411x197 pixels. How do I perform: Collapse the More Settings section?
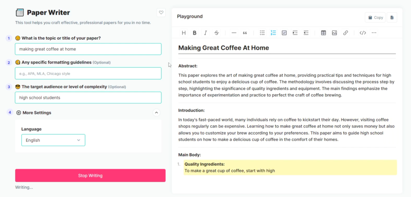157,113
